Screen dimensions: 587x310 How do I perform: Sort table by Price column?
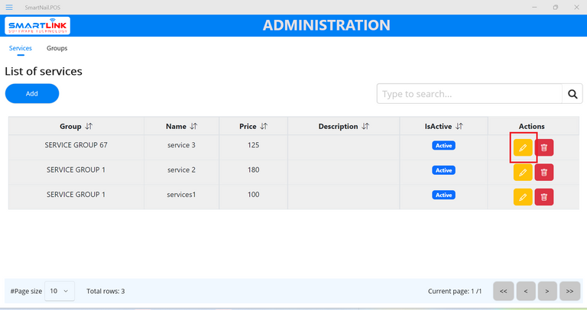point(263,127)
